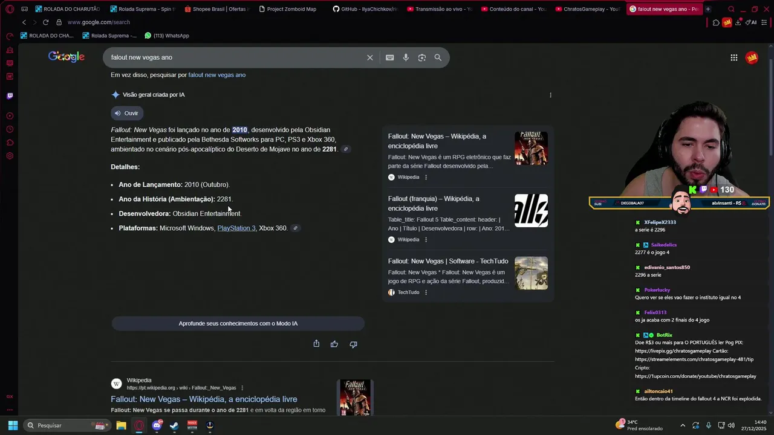Image resolution: width=774 pixels, height=435 pixels.
Task: Open more options beside the Wikipedia result URL
Action: pyautogui.click(x=242, y=388)
